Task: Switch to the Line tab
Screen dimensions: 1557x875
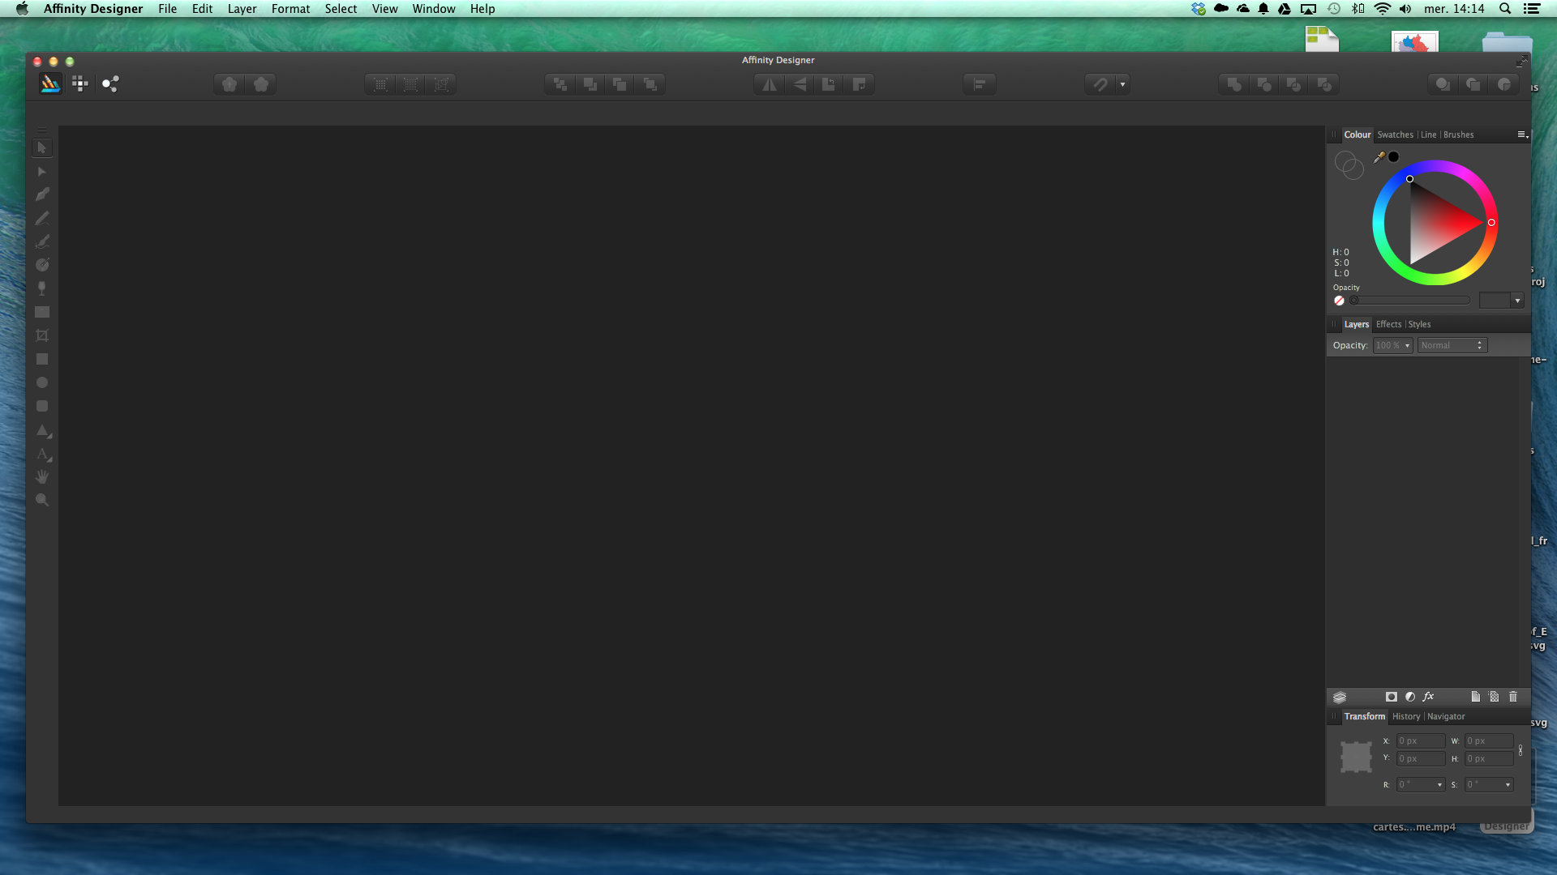Action: (1428, 134)
